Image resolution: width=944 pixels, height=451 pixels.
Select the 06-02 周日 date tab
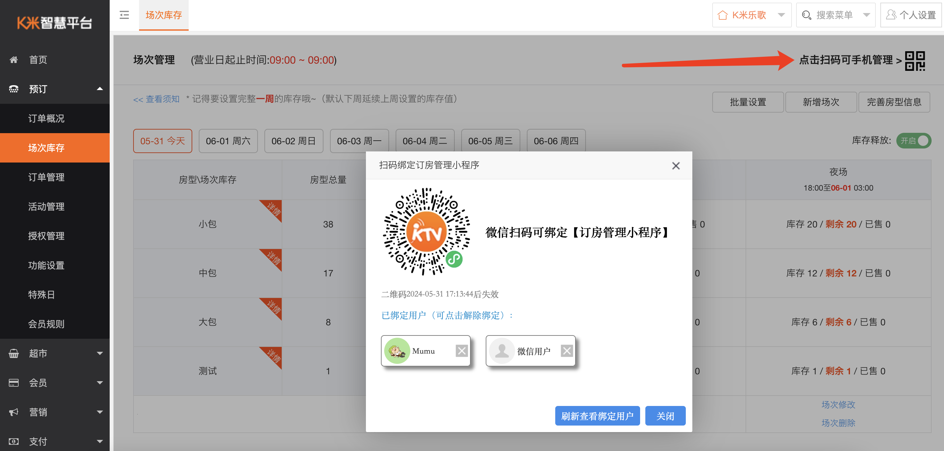[293, 141]
